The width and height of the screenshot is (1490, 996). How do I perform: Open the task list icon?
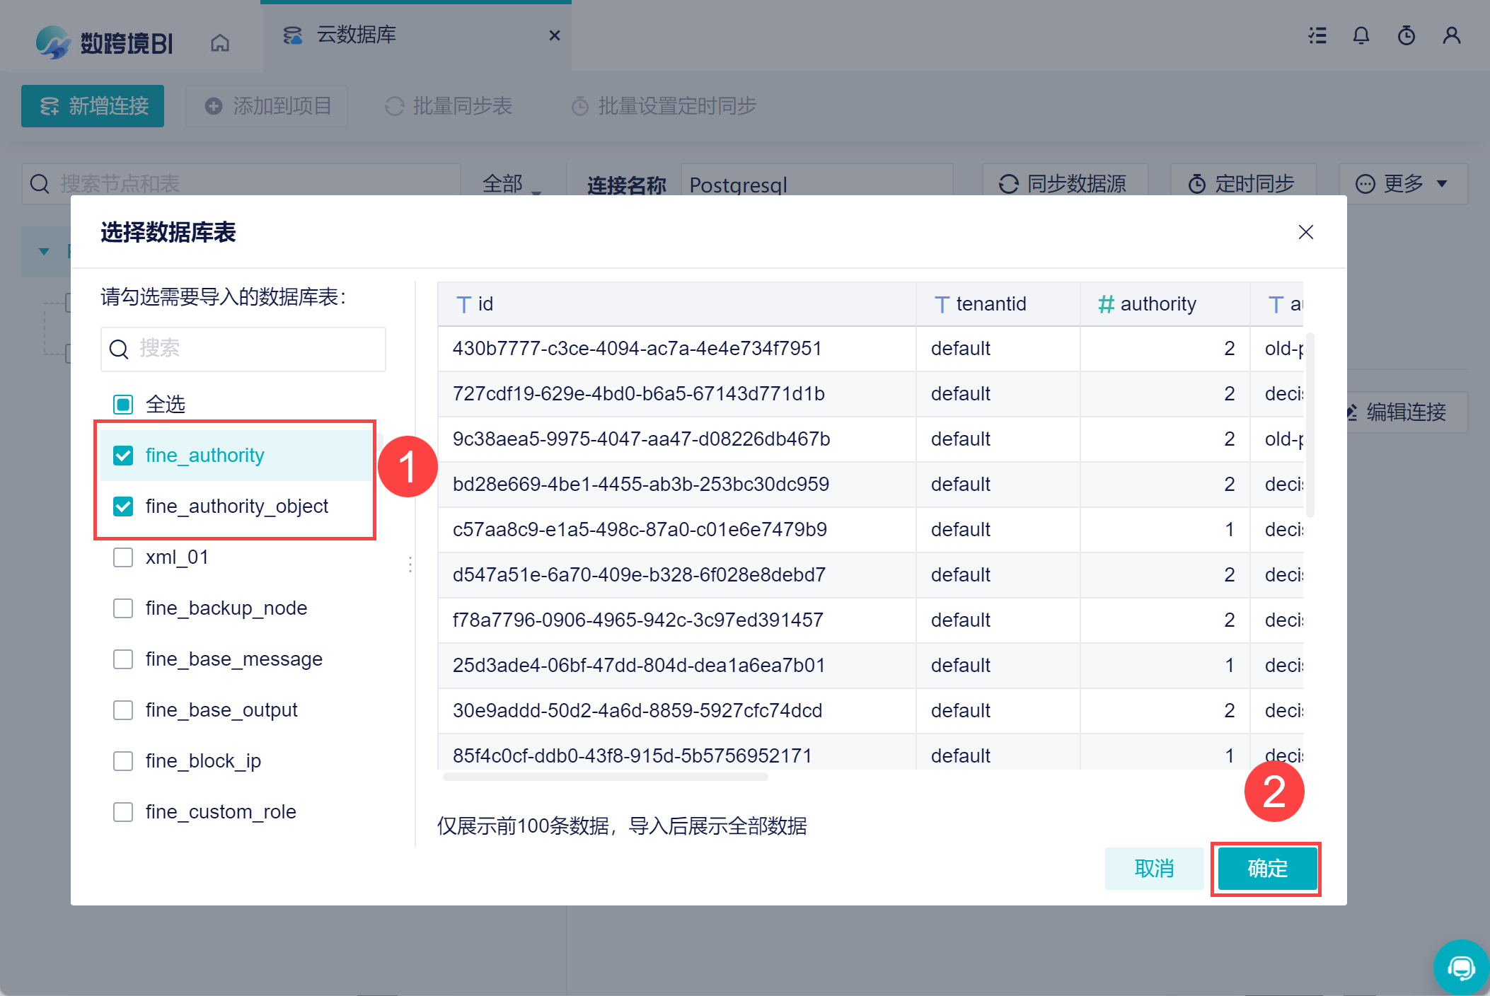tap(1317, 36)
